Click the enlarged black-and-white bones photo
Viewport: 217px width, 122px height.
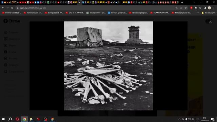point(108,66)
